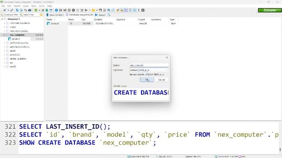Expand the information_schema database node
The height and width of the screenshot is (158, 282).
click(4, 23)
